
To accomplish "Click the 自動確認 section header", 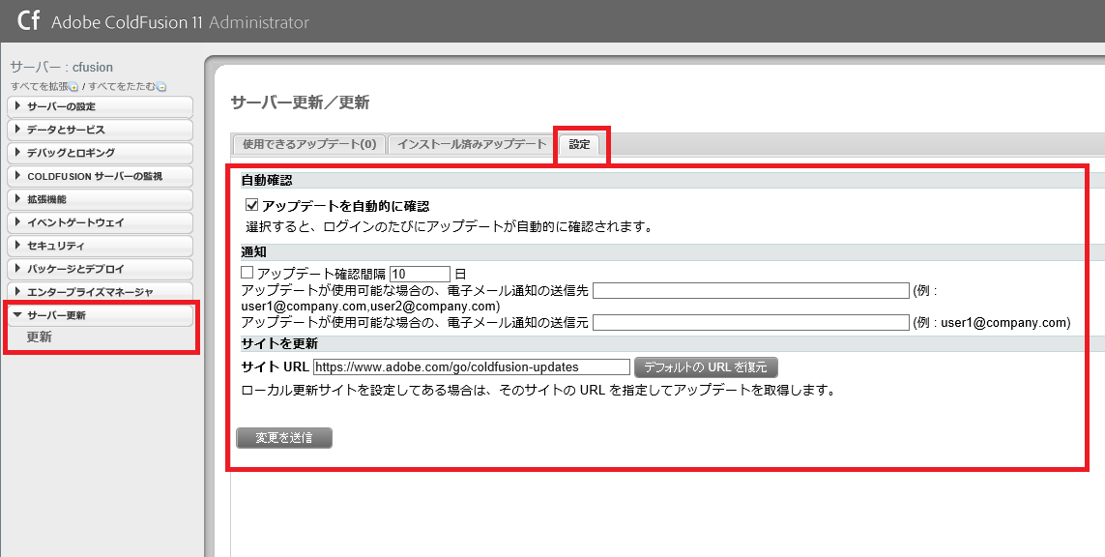I will pos(267,181).
